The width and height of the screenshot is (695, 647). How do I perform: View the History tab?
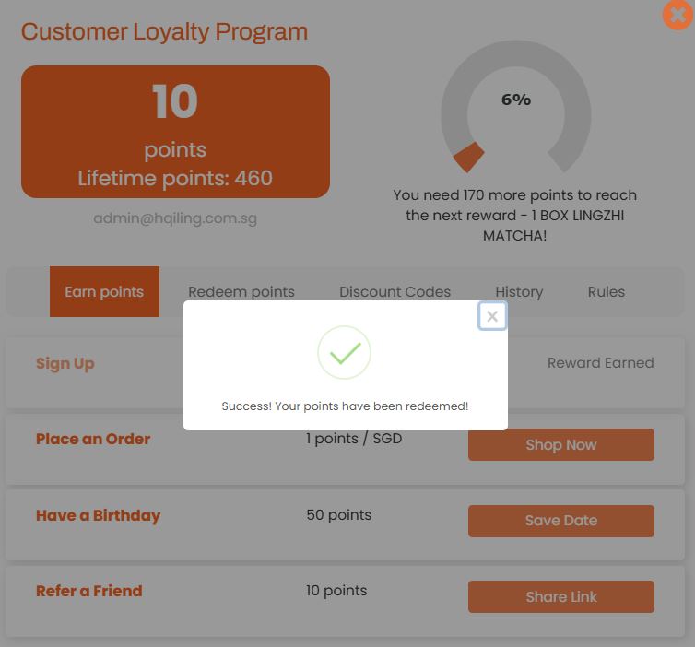(x=519, y=292)
